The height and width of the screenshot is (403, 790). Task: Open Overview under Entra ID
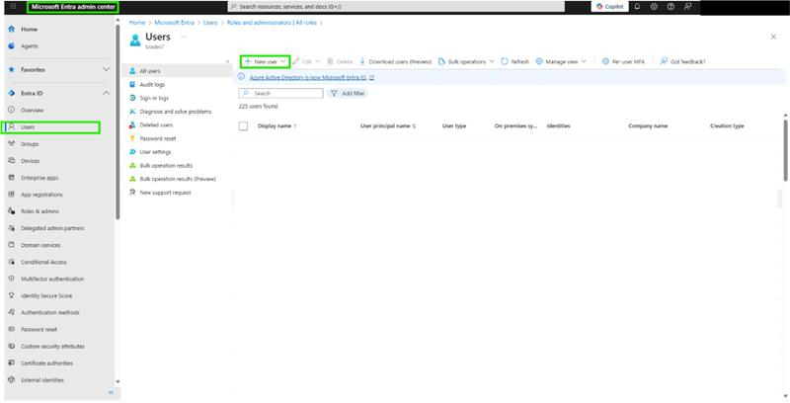point(32,110)
